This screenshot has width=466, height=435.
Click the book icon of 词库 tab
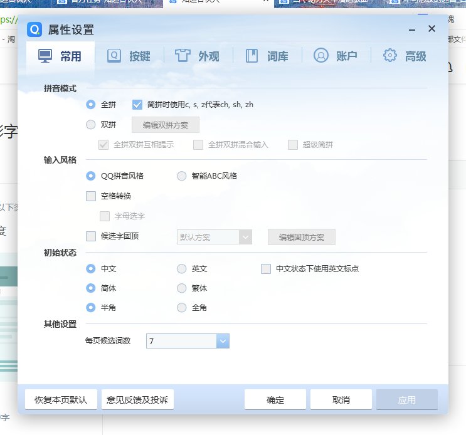click(x=252, y=56)
